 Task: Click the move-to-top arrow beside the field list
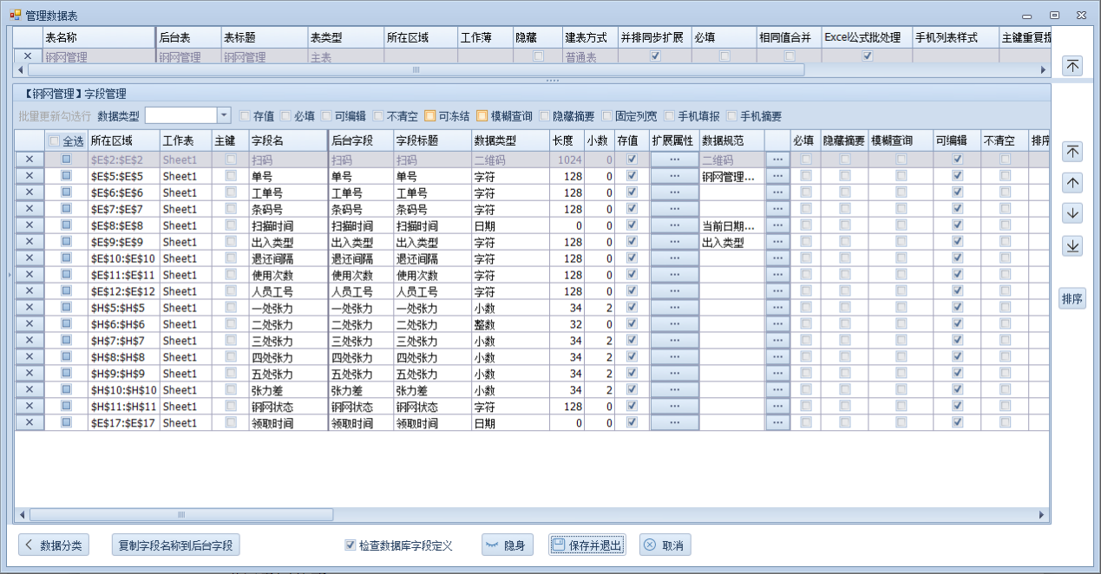coord(1072,152)
